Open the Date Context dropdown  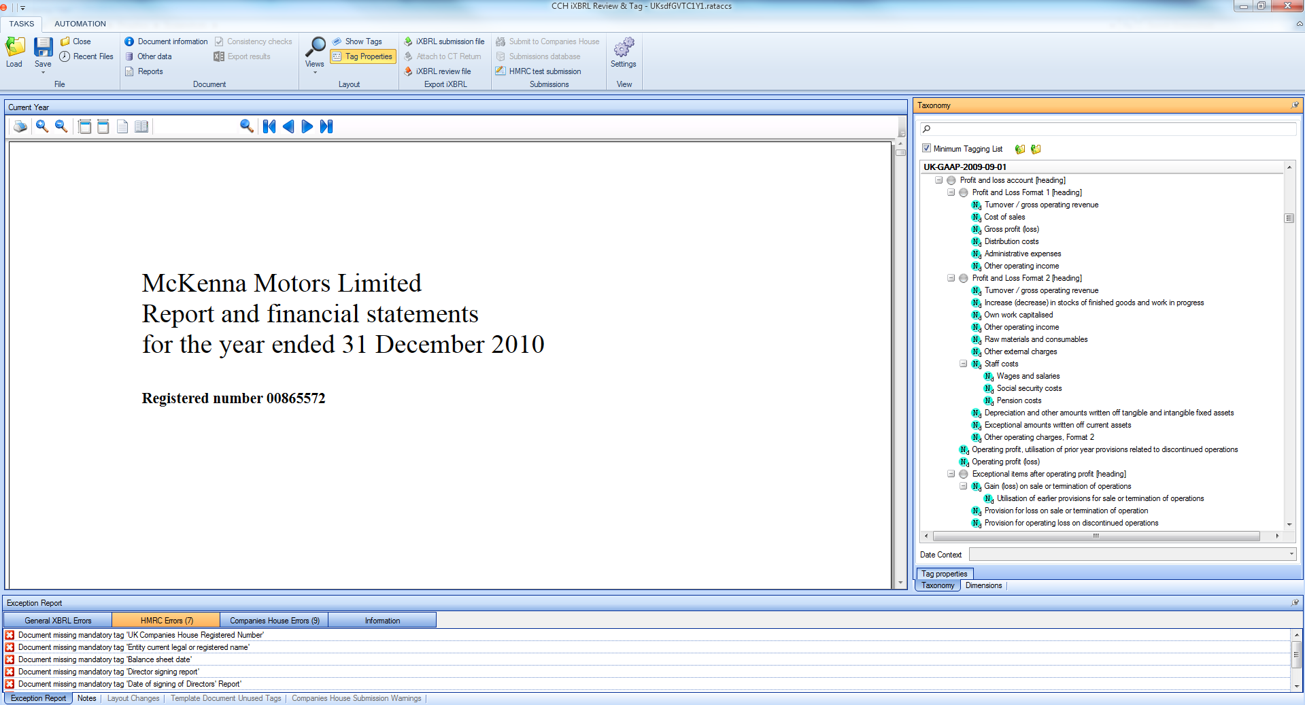click(1291, 555)
